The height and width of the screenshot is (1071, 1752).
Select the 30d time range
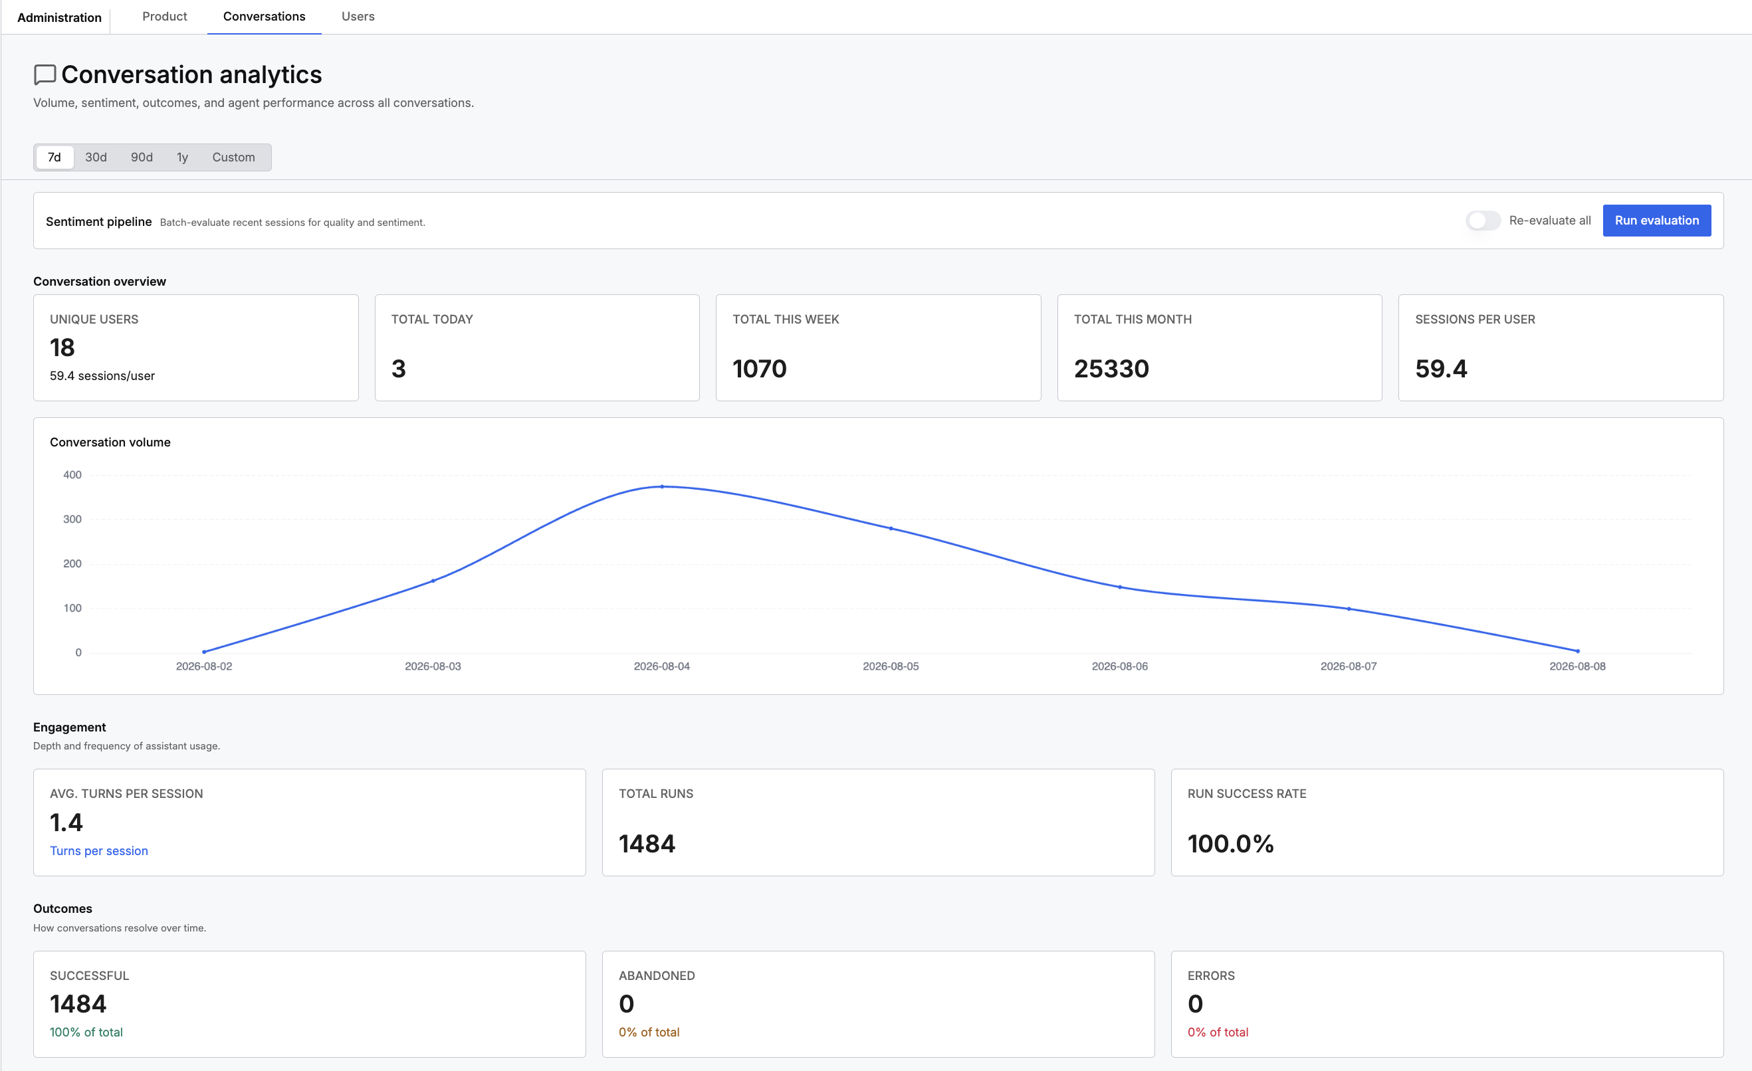click(x=96, y=157)
